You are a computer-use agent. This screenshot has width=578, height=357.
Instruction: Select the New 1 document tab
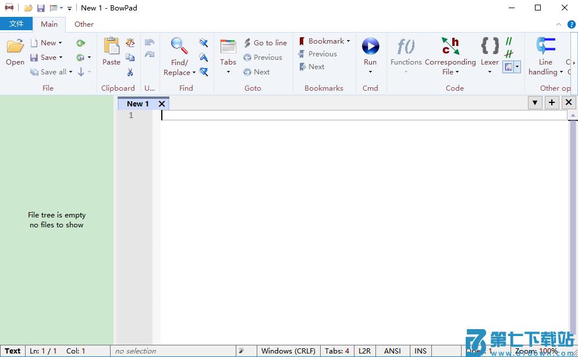pyautogui.click(x=138, y=104)
